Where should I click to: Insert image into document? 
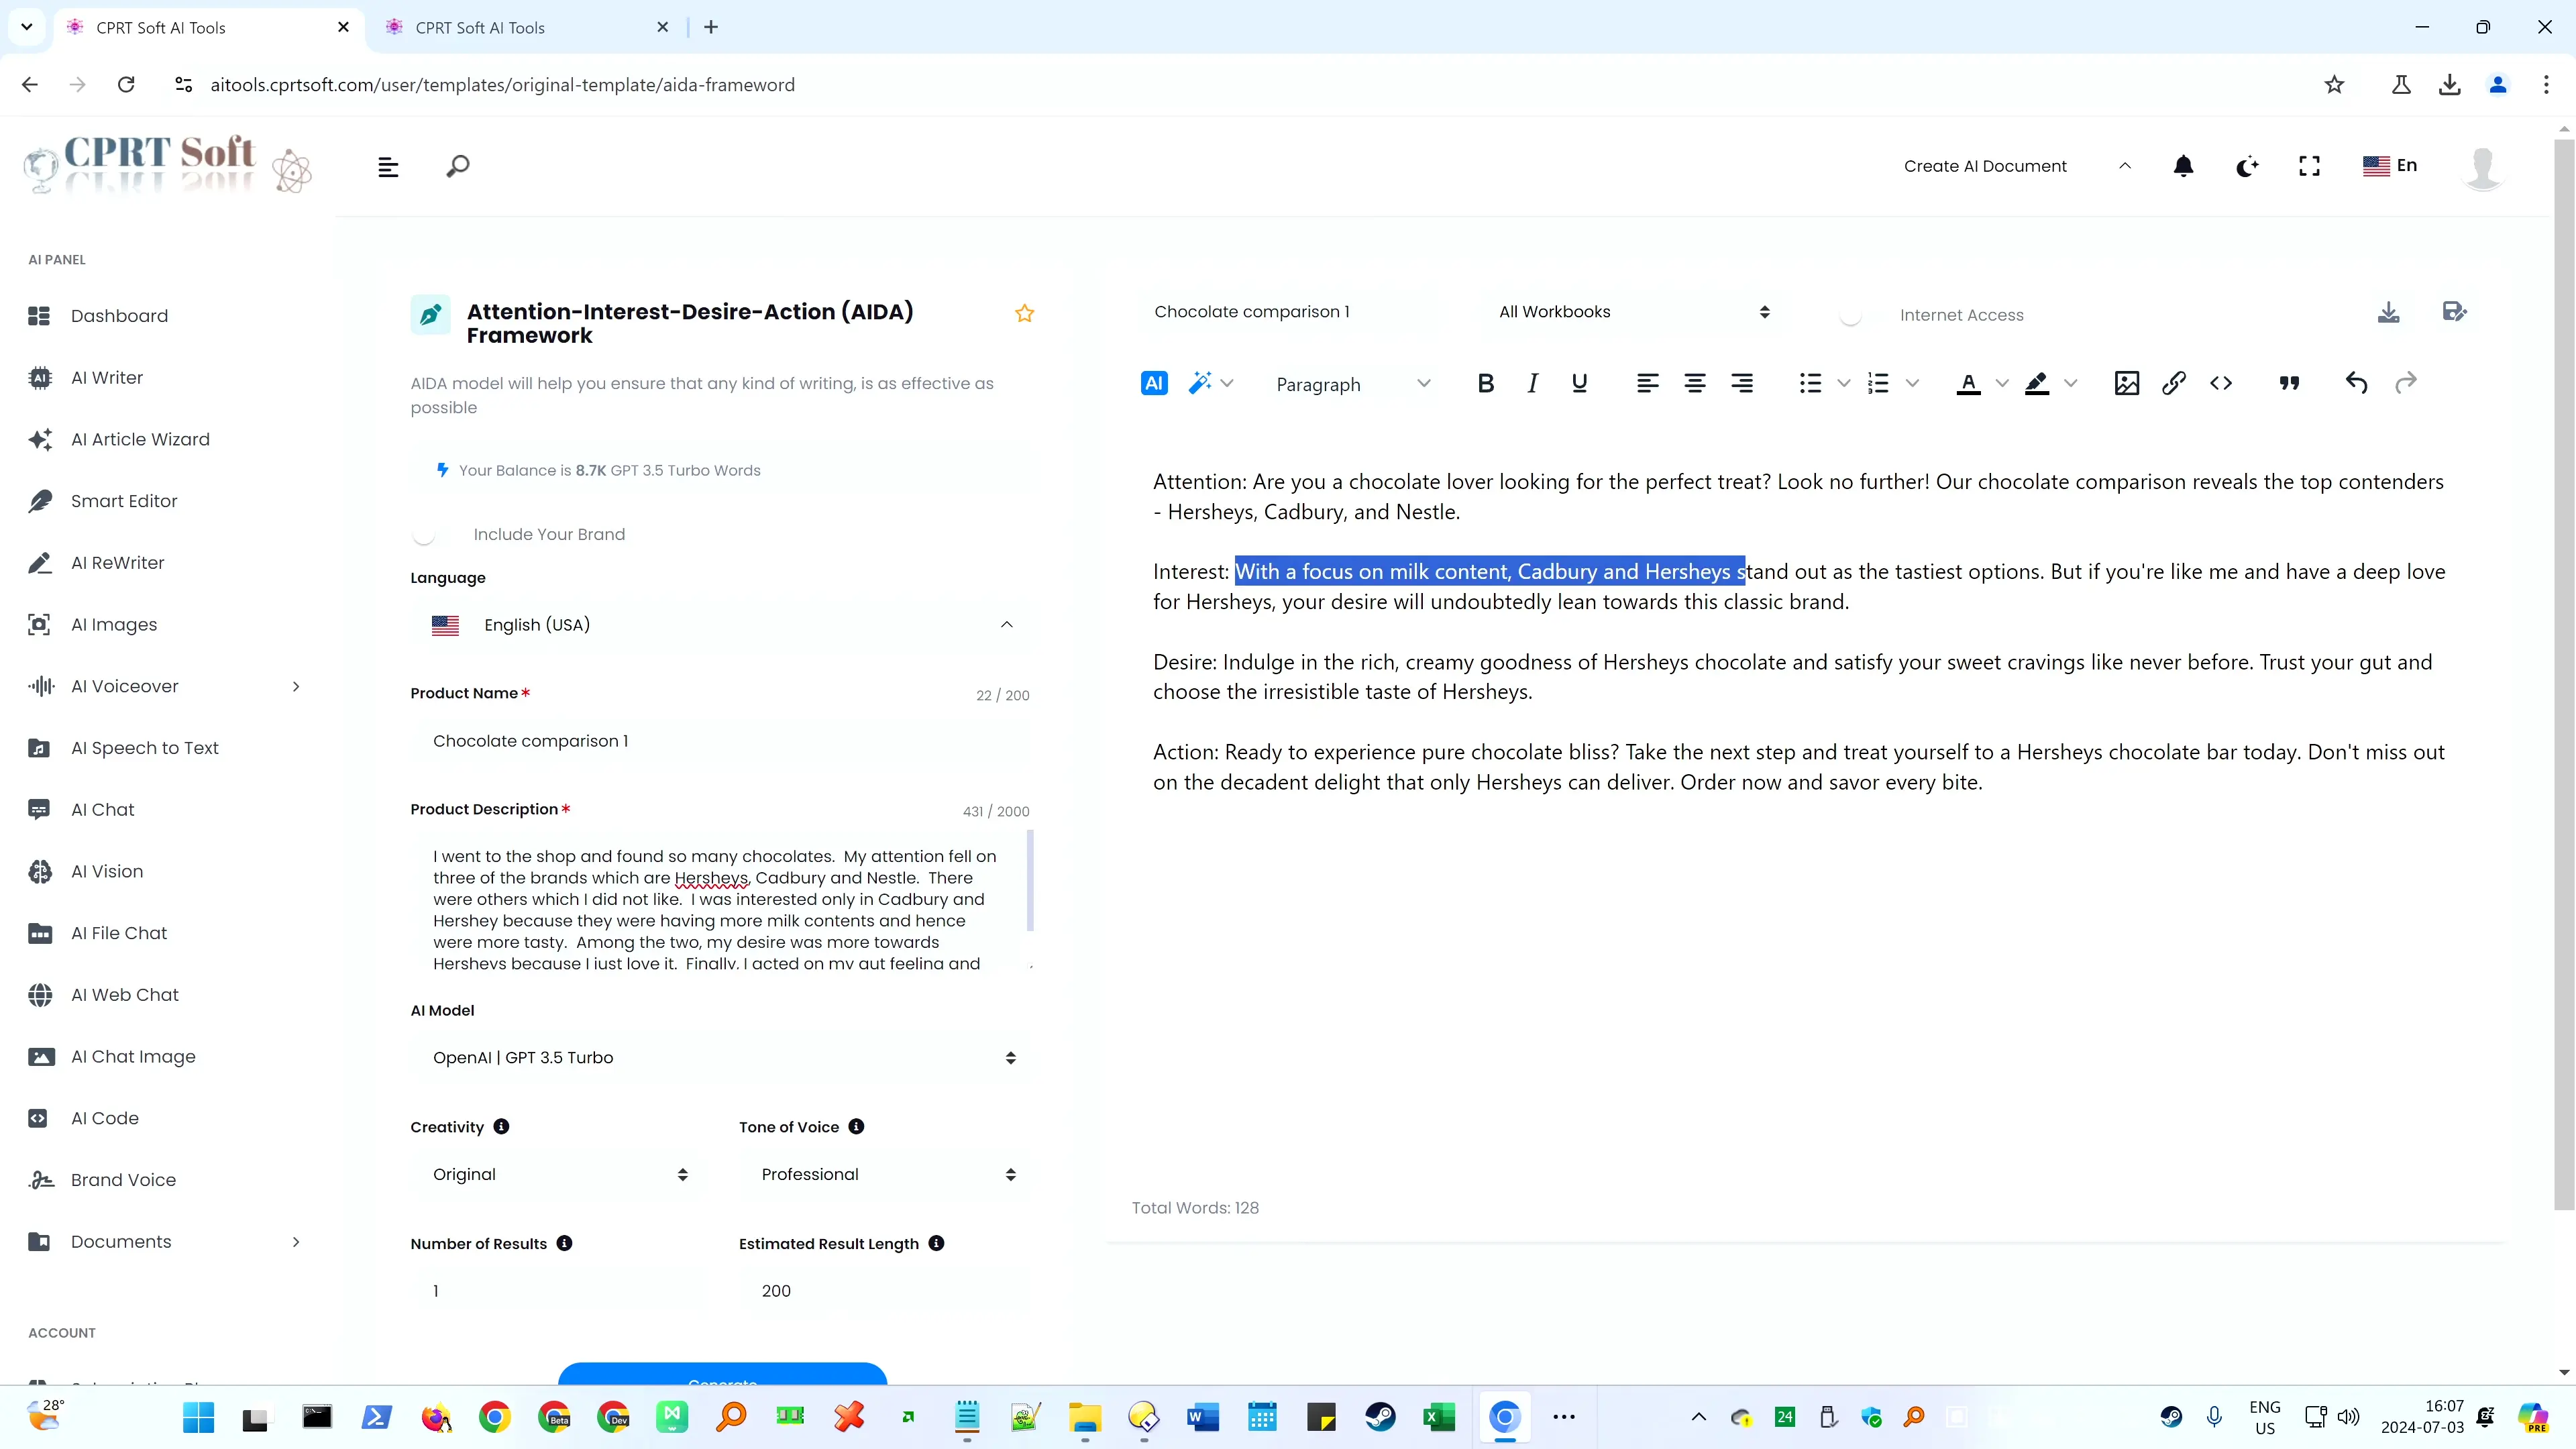[2126, 383]
